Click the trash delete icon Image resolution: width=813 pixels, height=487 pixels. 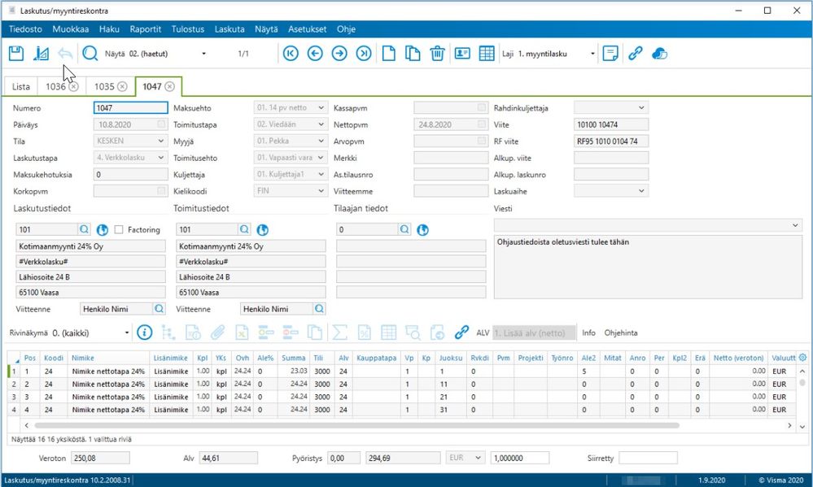[437, 54]
